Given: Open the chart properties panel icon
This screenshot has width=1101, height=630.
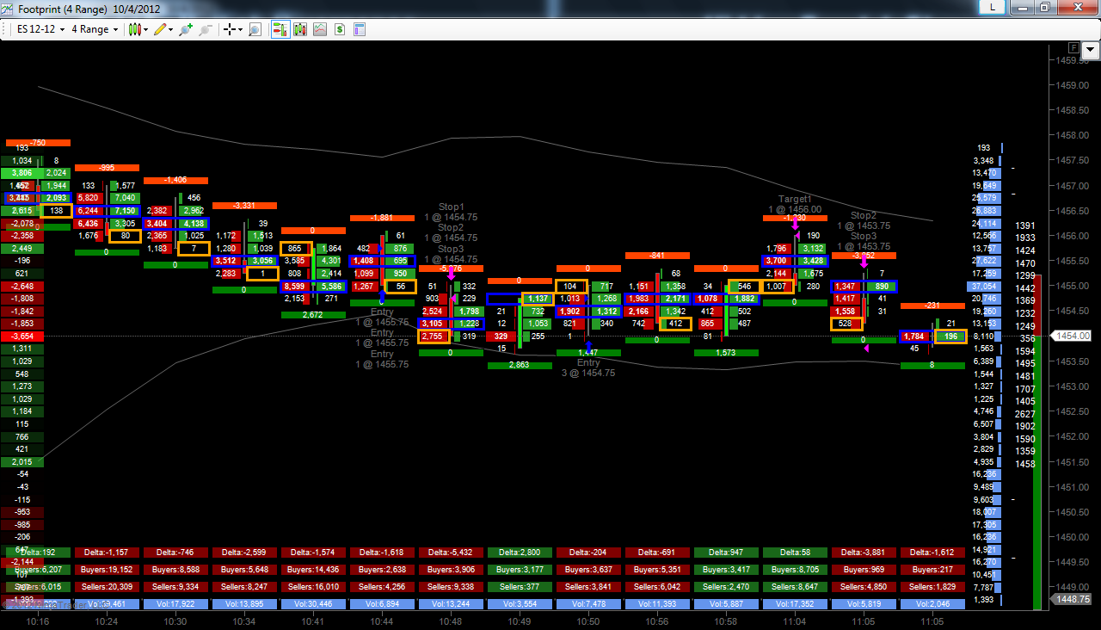Looking at the screenshot, I should click(360, 29).
